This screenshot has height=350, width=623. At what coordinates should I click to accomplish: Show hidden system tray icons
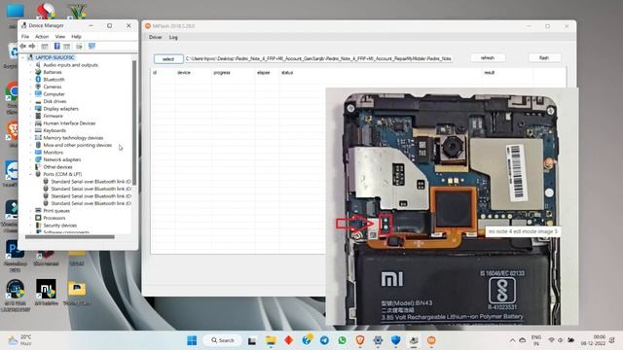(x=513, y=340)
